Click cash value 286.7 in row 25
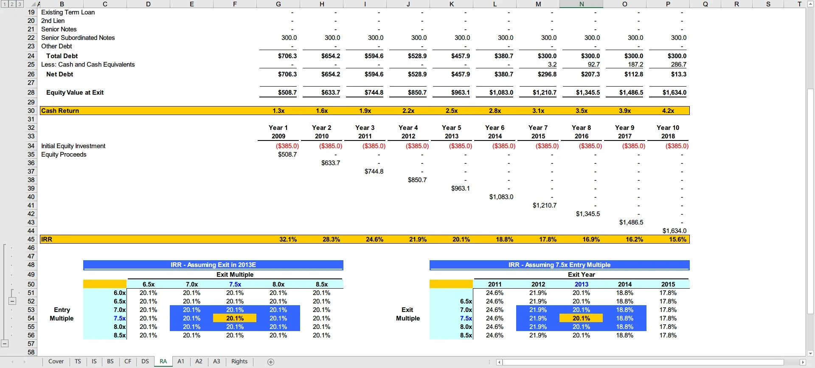 tap(678, 65)
